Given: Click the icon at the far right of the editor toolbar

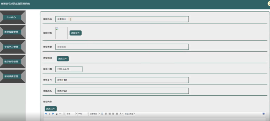Looking at the screenshot, I should 264,114.
